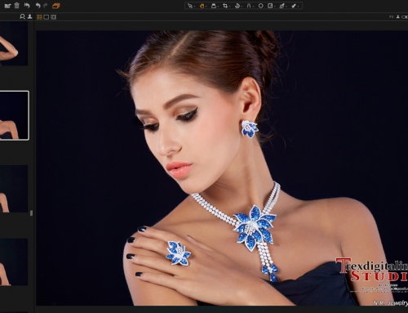Open the keystone tool dropdown arrow
Image resolution: width=408 pixels, height=313 pixels.
click(x=252, y=7)
